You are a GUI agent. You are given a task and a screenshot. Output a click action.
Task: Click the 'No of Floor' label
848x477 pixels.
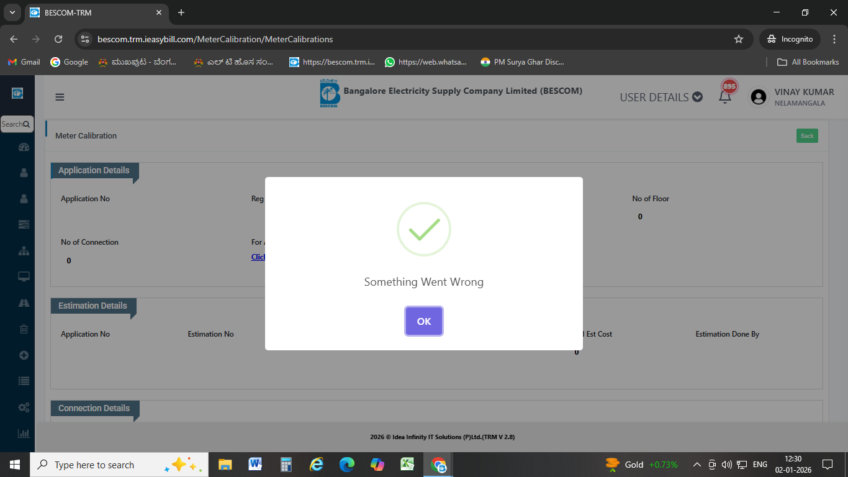tap(651, 199)
